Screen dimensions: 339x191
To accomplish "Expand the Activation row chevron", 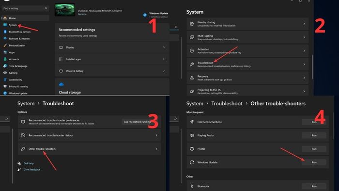I will [304, 51].
